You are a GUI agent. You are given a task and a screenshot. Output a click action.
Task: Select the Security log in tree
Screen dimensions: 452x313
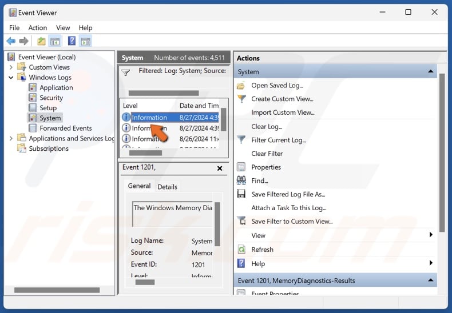(x=51, y=98)
